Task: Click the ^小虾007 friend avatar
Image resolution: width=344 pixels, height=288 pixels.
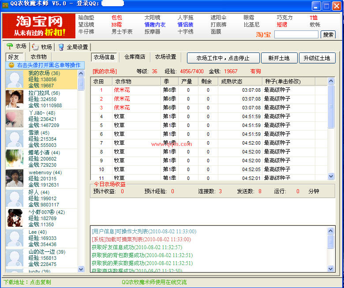Action: coord(15,218)
